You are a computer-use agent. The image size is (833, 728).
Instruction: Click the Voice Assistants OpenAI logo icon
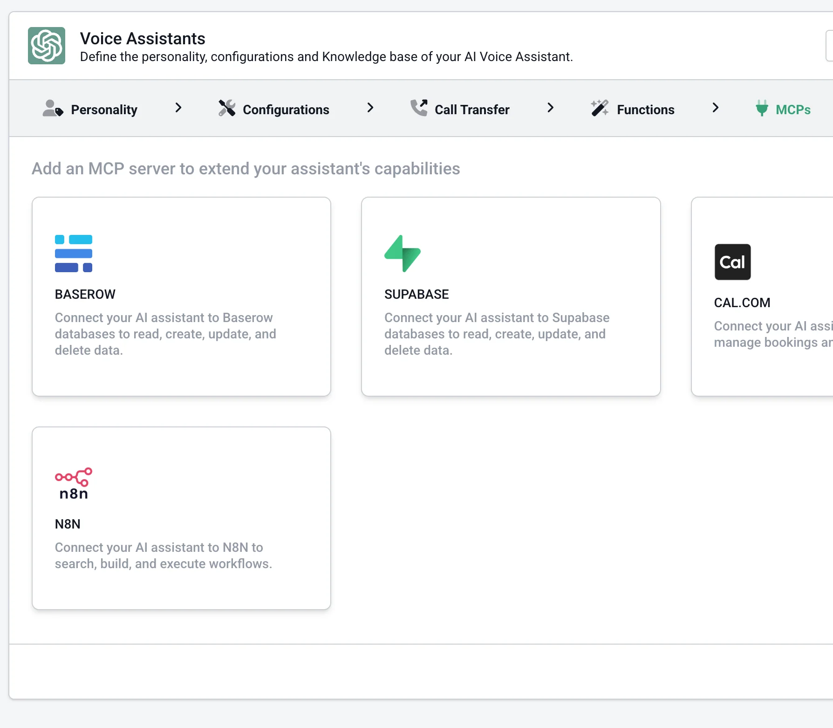click(x=47, y=46)
